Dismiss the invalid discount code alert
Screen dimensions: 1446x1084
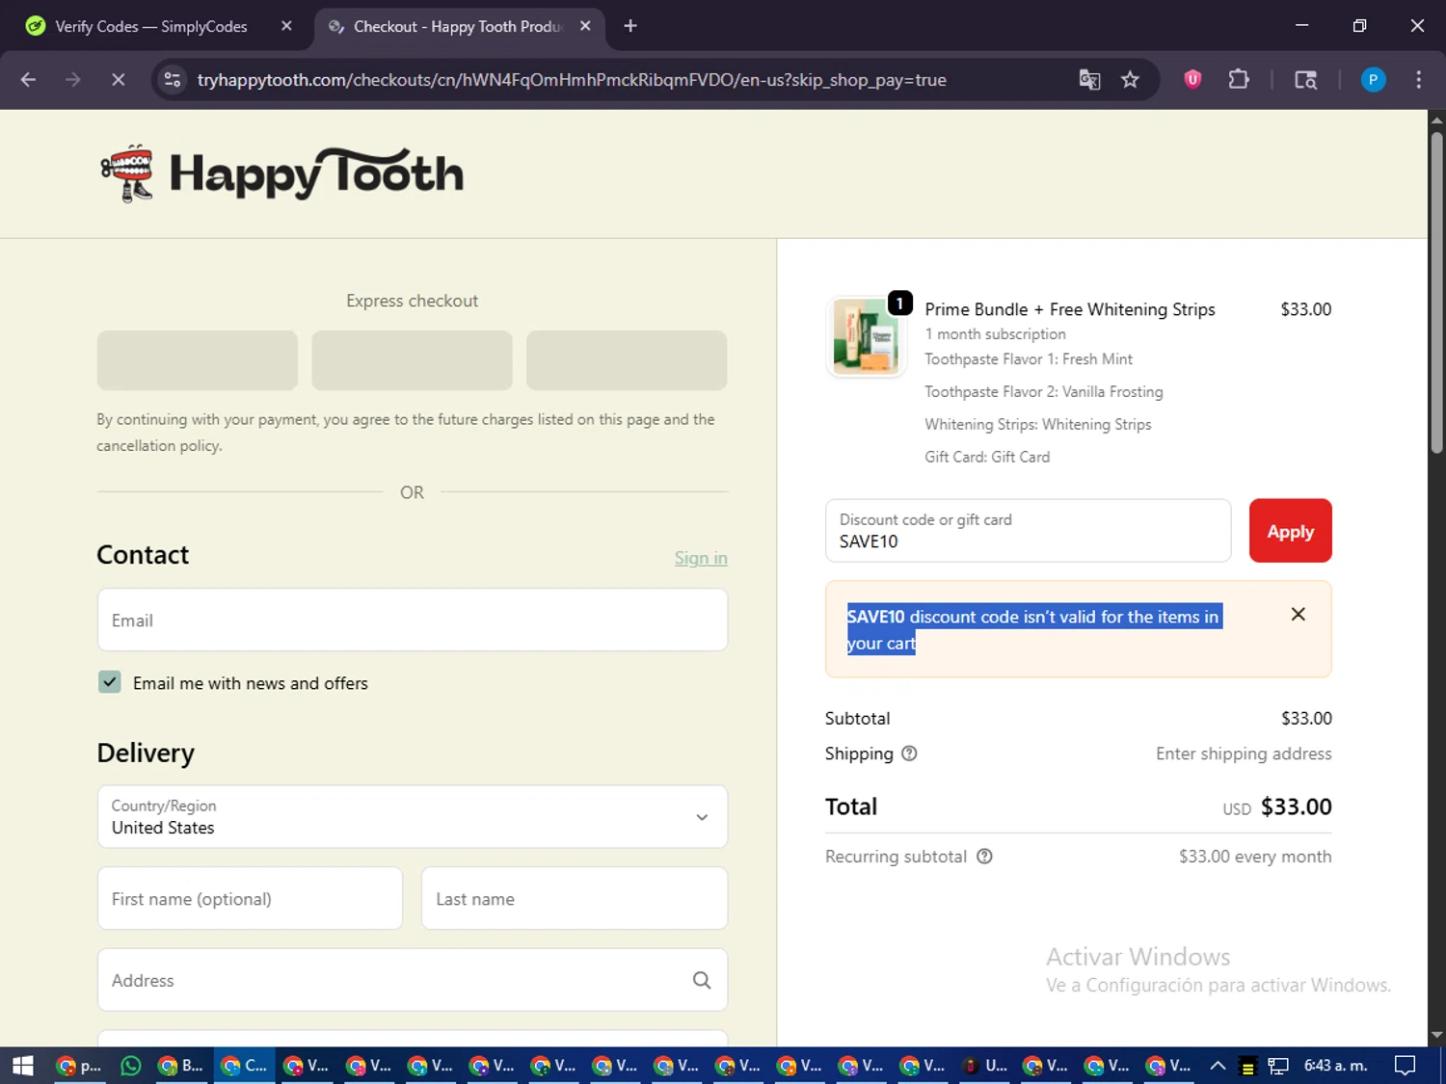click(x=1298, y=614)
